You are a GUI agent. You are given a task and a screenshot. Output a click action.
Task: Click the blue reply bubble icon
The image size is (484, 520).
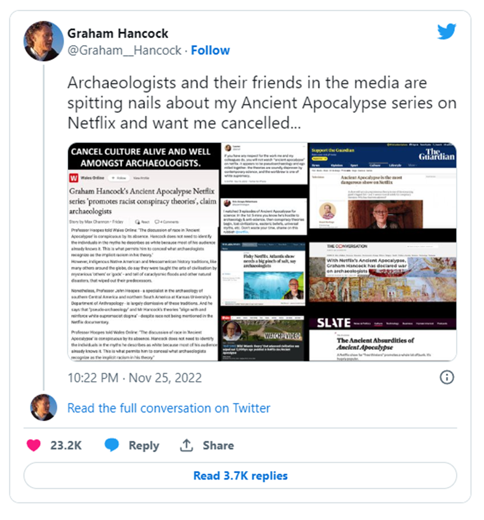(111, 445)
